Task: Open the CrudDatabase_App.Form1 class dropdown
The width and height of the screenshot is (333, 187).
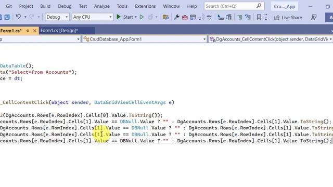Action: pos(145,39)
